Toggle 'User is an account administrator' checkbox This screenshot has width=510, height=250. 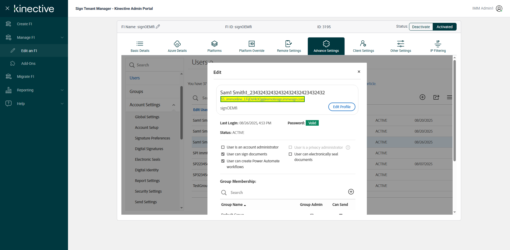tap(223, 147)
